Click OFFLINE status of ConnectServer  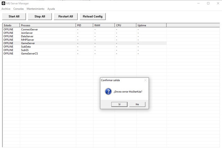[x=8, y=29]
